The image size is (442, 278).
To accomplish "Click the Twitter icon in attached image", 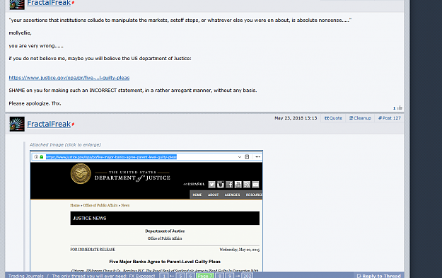I will tap(211, 185).
